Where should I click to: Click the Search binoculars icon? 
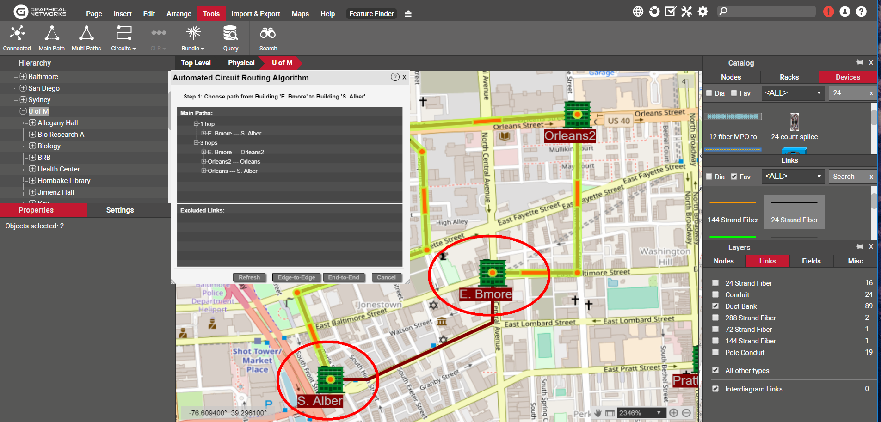point(268,33)
